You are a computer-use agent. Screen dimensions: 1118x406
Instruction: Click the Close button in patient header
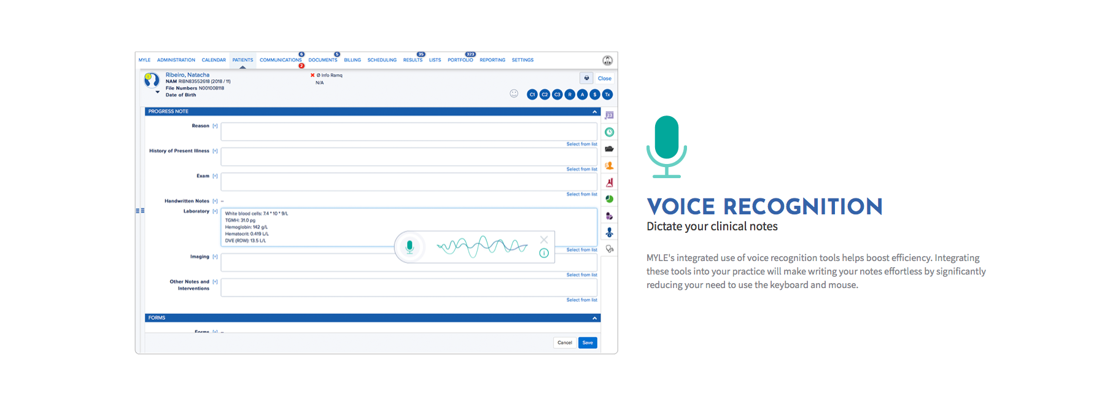(x=605, y=79)
